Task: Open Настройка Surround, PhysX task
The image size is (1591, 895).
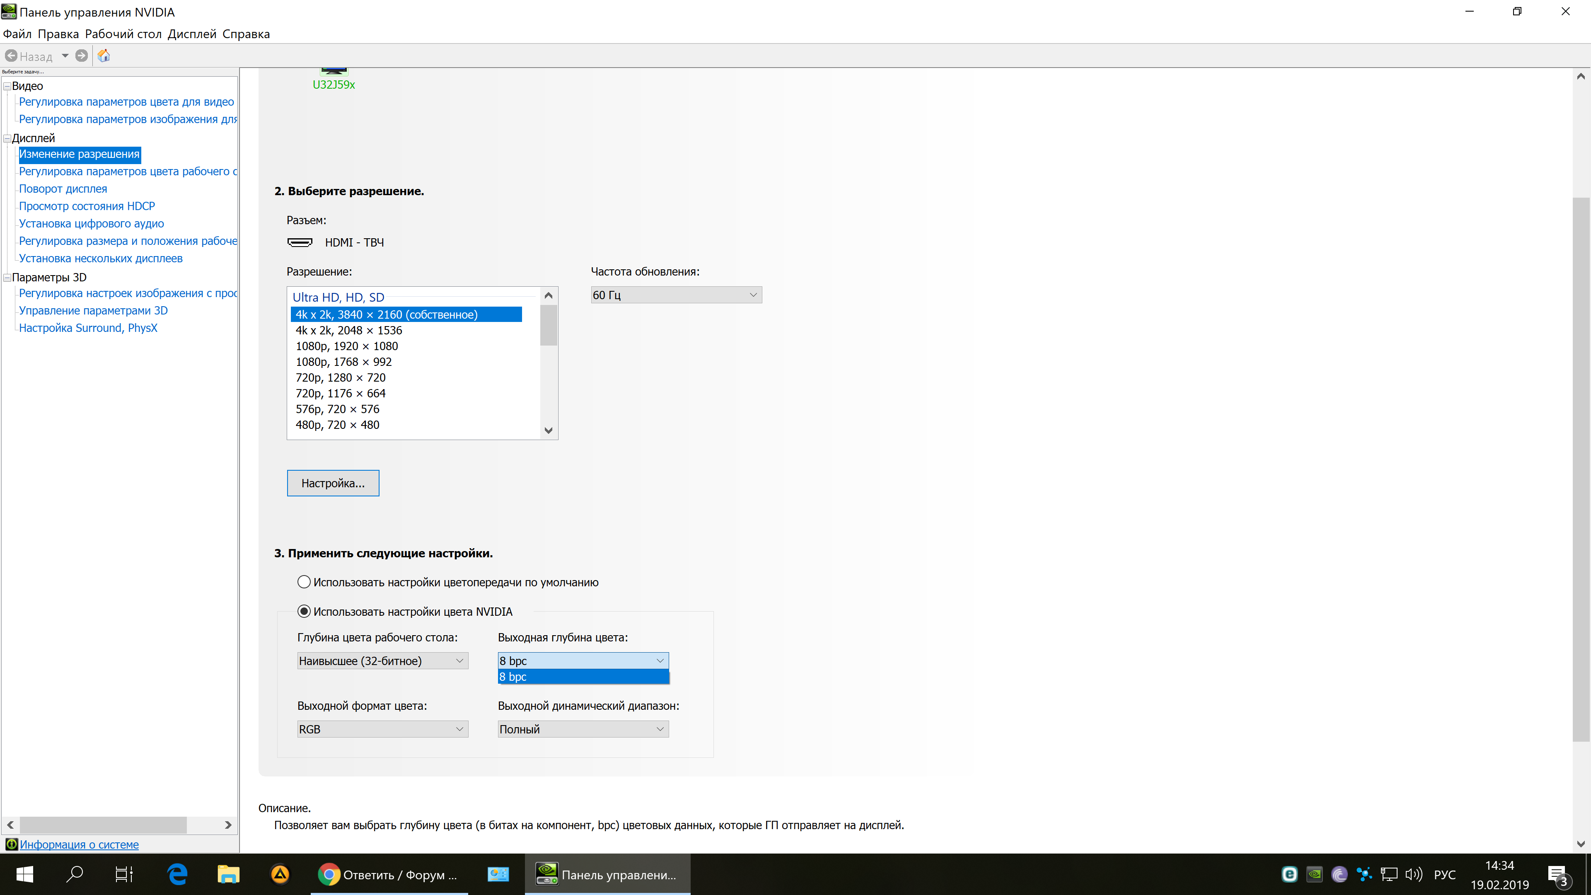Action: point(88,328)
